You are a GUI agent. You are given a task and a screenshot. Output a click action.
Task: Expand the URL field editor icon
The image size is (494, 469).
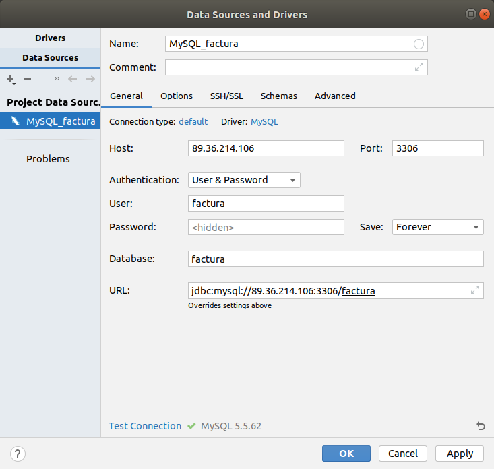(x=475, y=290)
